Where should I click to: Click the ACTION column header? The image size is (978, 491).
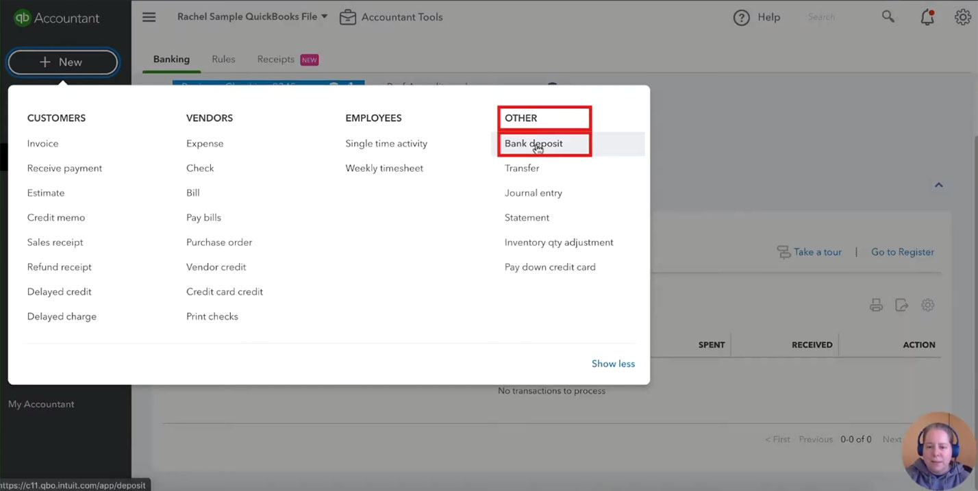click(x=919, y=344)
